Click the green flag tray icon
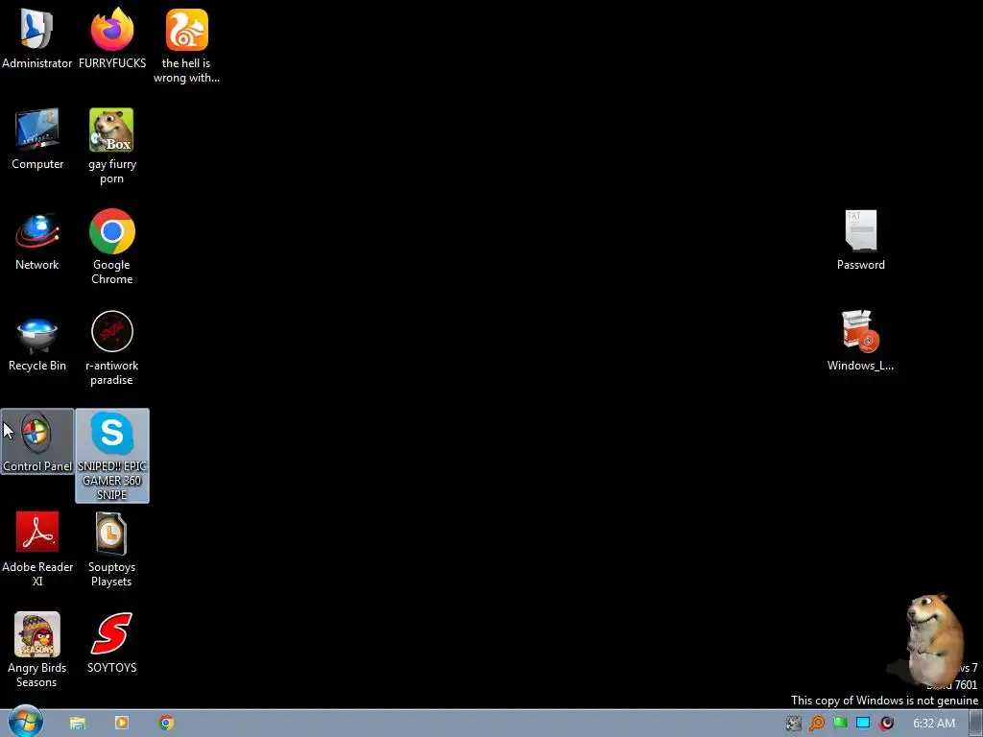983x737 pixels. [x=840, y=723]
